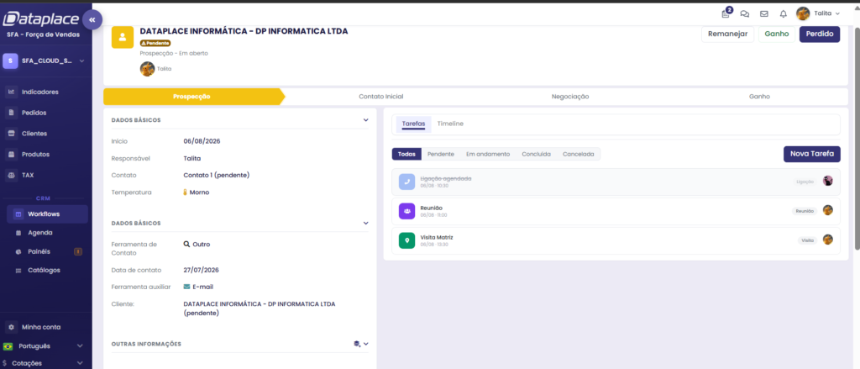The image size is (860, 369).
Task: Click the Produtos sidebar icon
Action: point(11,155)
